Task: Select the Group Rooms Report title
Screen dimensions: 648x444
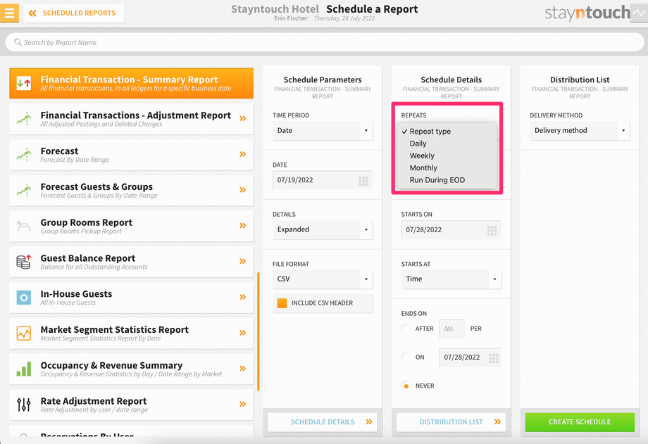Action: [x=87, y=222]
